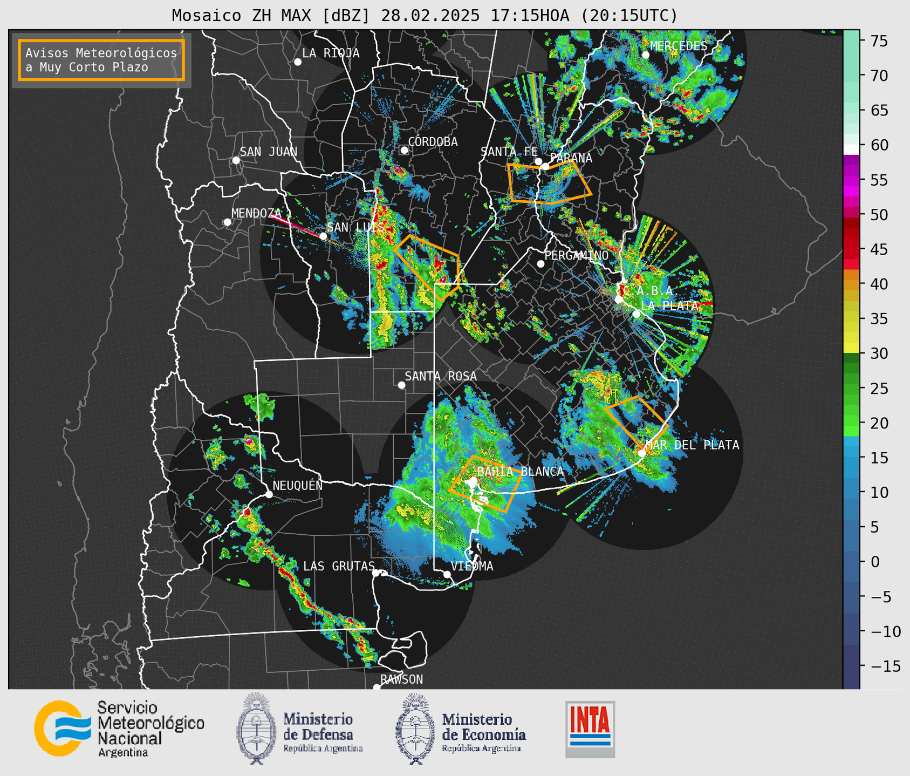The image size is (910, 776).
Task: Click the 'Mosaico ZH MAX [dBZ]' title text
Action: point(271,15)
